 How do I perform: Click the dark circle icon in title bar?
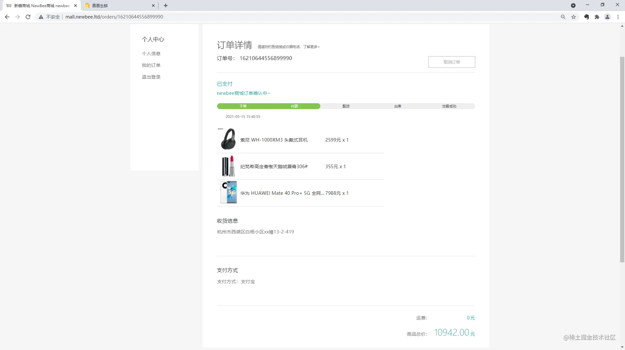[x=573, y=6]
